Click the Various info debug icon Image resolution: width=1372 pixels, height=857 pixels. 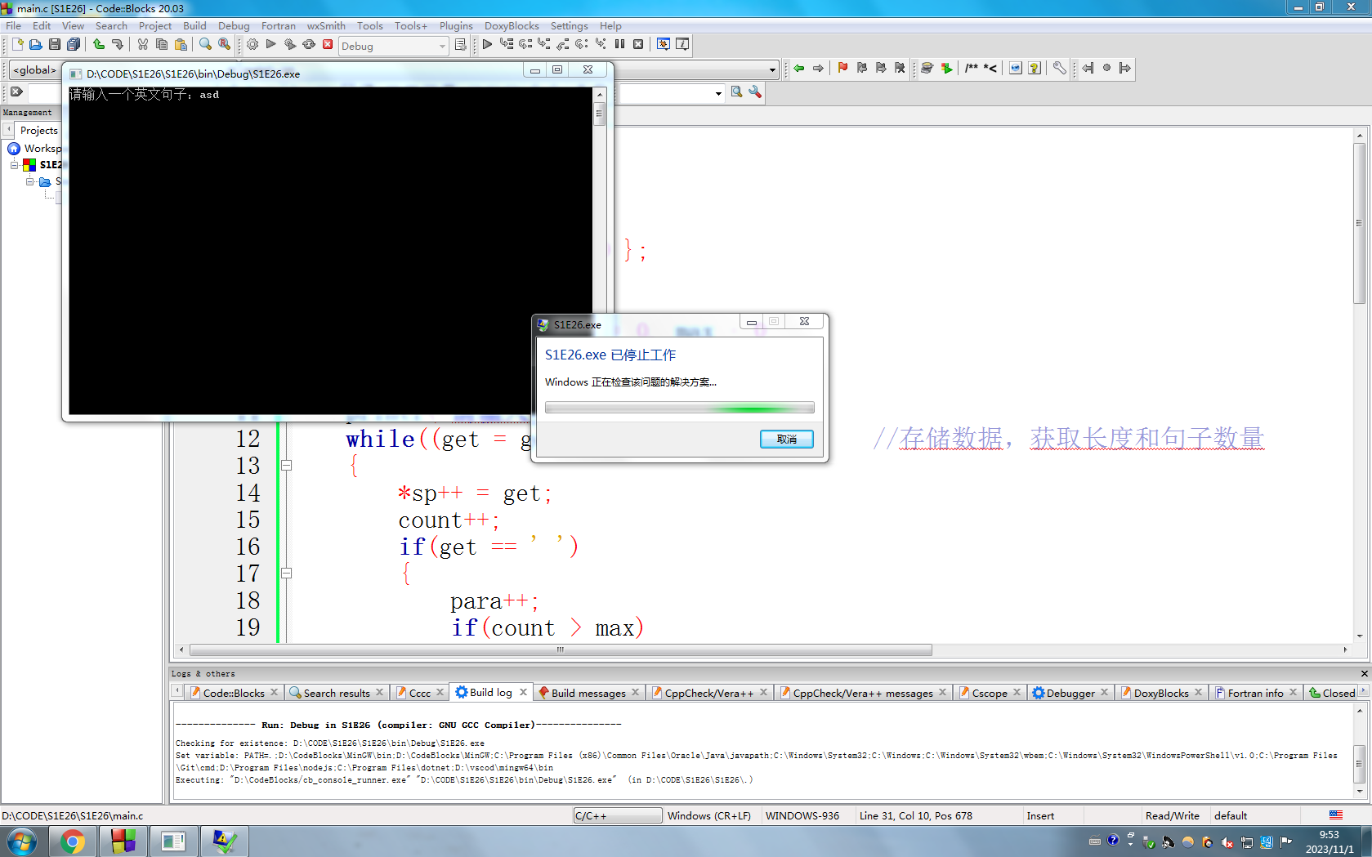682,44
